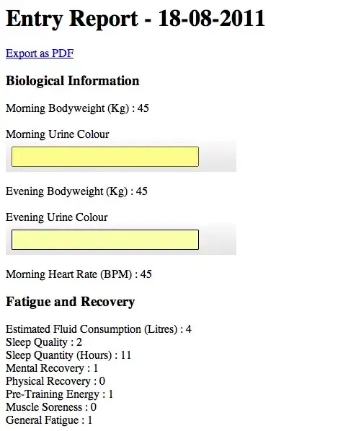Click the Biological Information heading
This screenshot has height=431, width=343.
pos(73,81)
